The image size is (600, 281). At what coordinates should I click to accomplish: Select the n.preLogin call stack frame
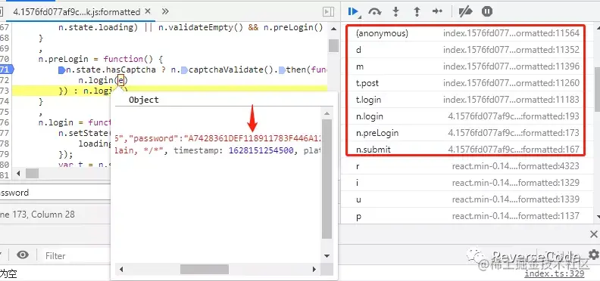point(467,133)
